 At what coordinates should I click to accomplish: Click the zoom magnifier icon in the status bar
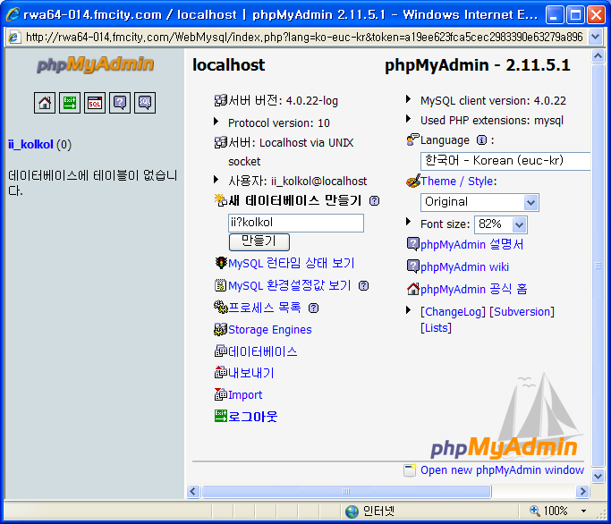[535, 511]
